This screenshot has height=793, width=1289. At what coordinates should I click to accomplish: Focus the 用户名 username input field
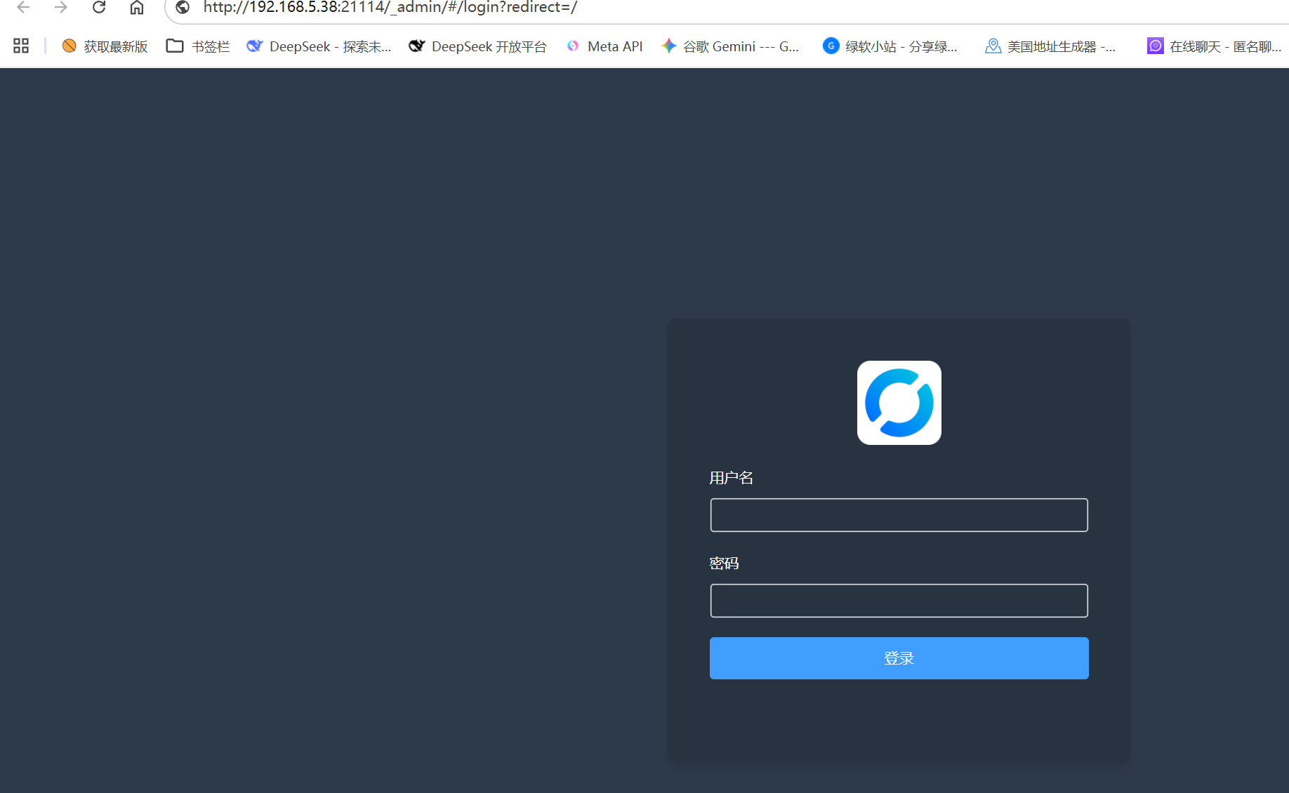tap(899, 515)
